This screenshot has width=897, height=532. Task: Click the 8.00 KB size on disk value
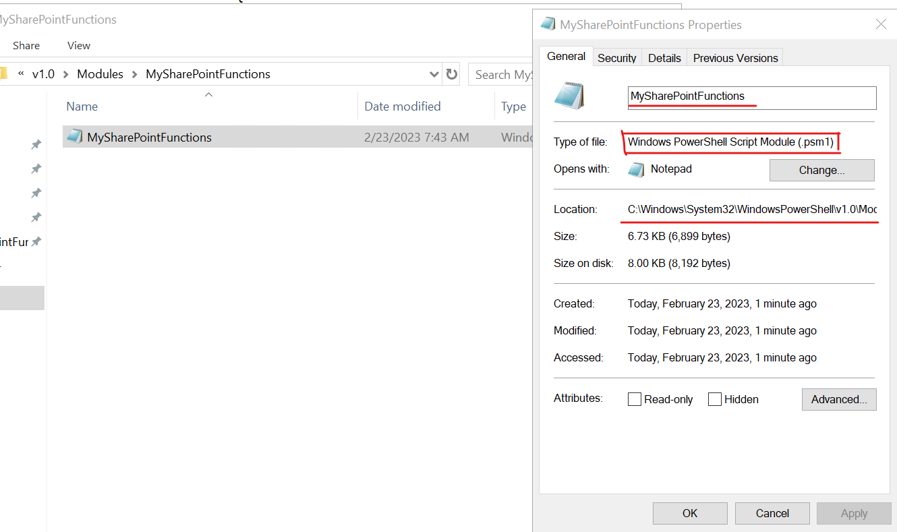[x=679, y=263]
